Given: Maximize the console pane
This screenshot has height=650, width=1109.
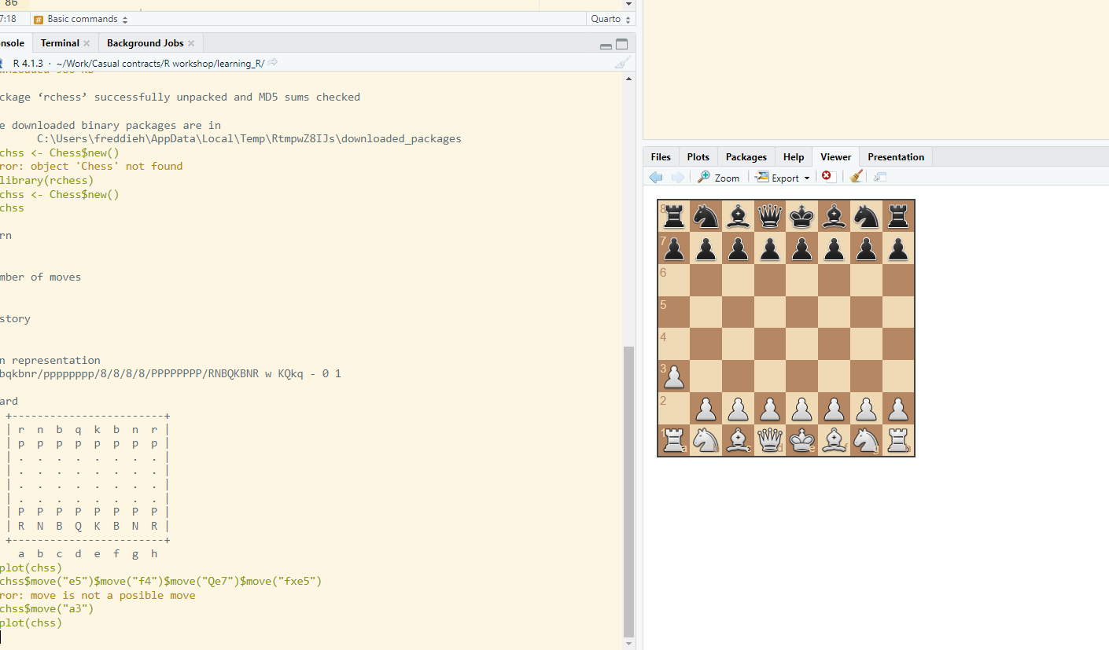Looking at the screenshot, I should 622,44.
